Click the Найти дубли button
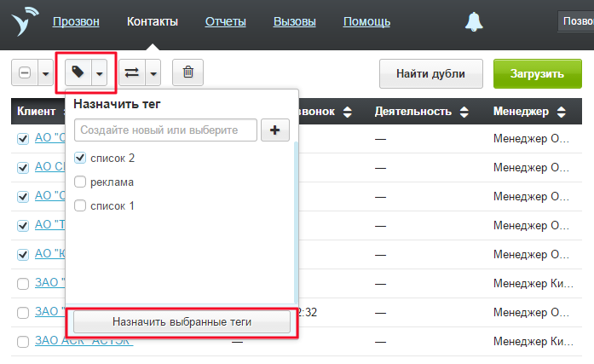594x364 pixels. 431,74
